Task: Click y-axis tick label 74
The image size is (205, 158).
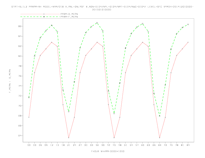Action: [x=20, y=86]
